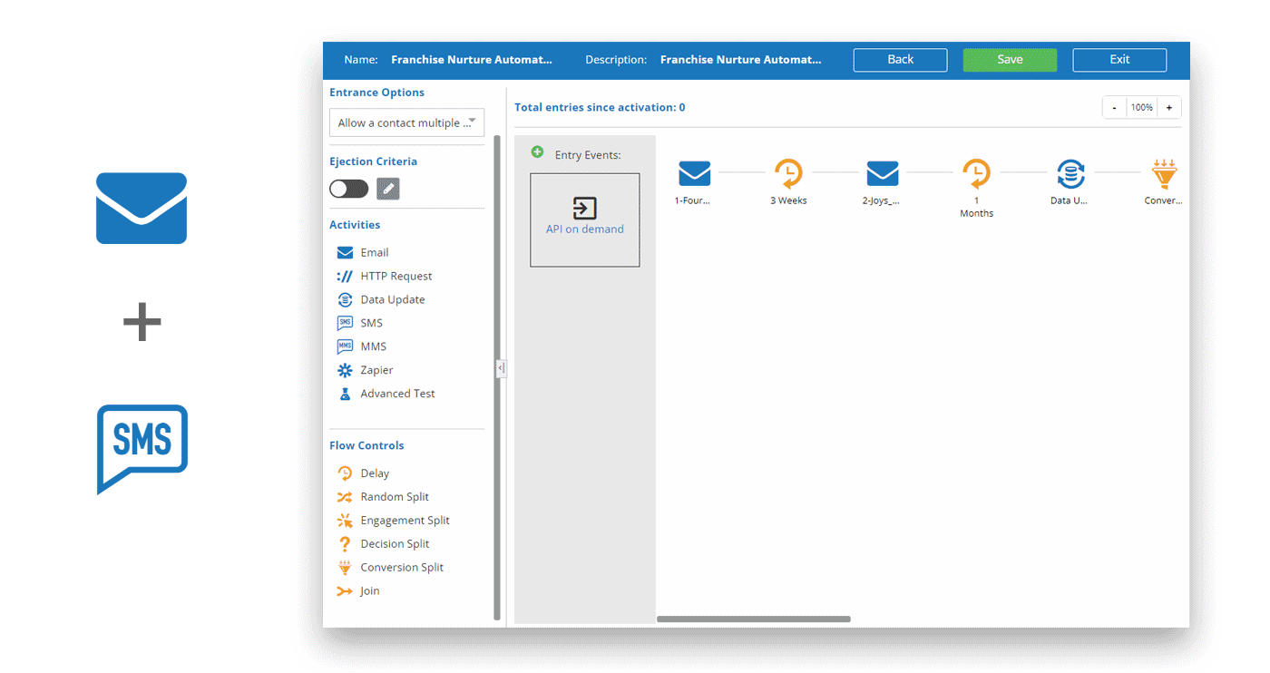The width and height of the screenshot is (1270, 673).
Task: Select the HTTP Request activity
Action: coord(396,277)
